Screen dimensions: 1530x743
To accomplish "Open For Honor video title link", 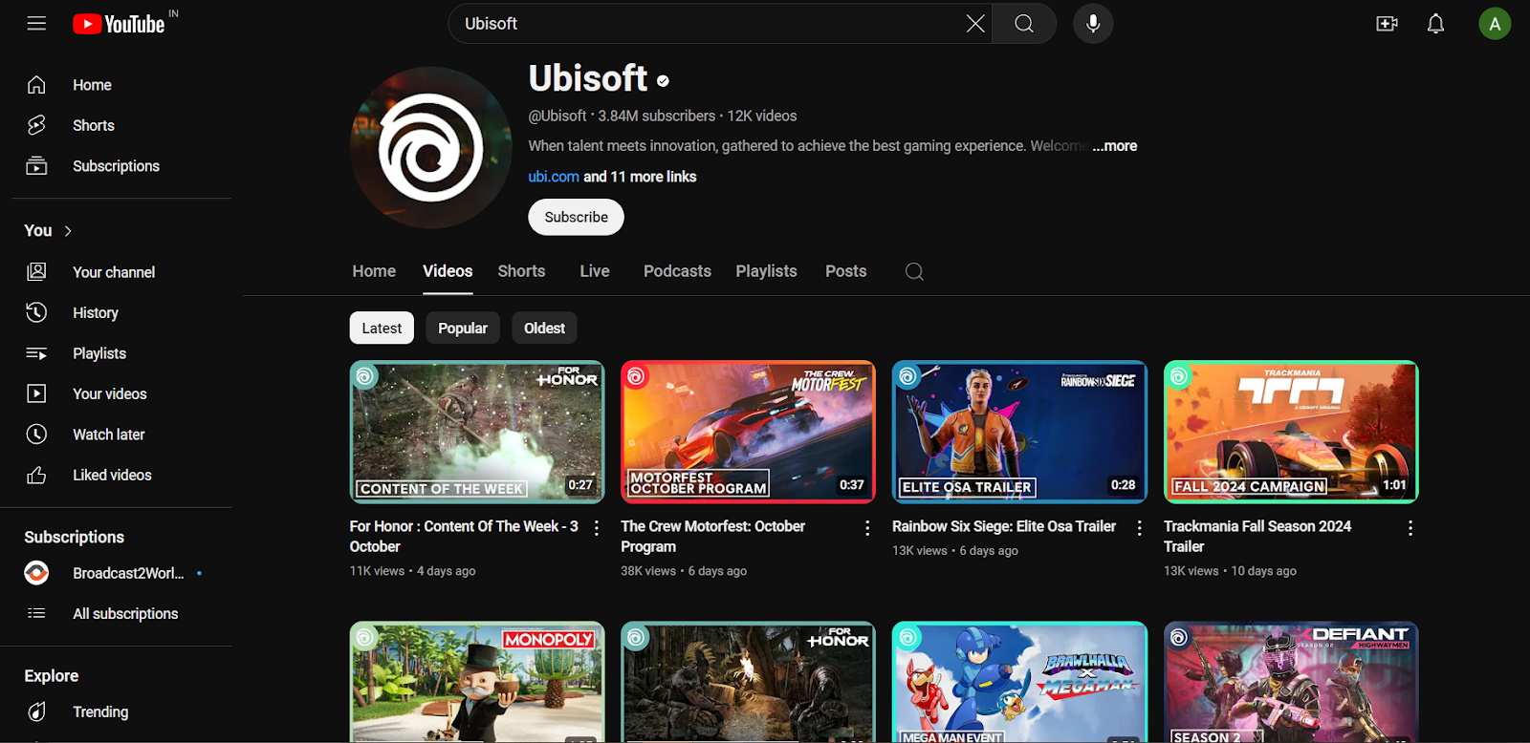I will 464,537.
